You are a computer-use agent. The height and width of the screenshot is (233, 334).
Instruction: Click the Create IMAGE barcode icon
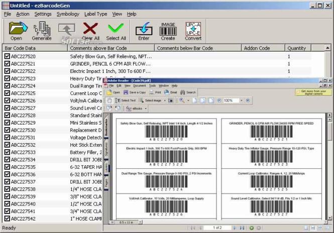pyautogui.click(x=168, y=29)
